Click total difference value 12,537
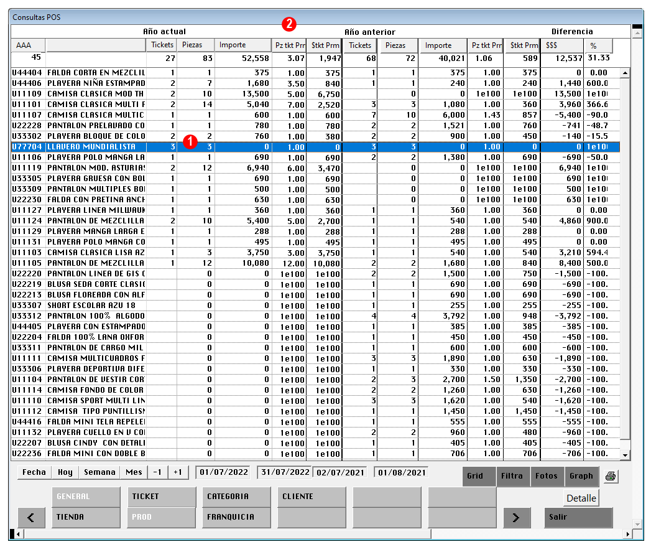The width and height of the screenshot is (651, 547). coord(569,58)
